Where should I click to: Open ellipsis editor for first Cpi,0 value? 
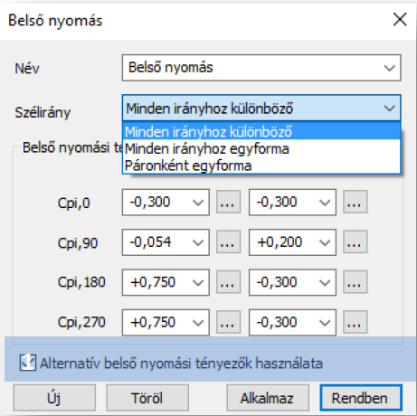pyautogui.click(x=228, y=202)
